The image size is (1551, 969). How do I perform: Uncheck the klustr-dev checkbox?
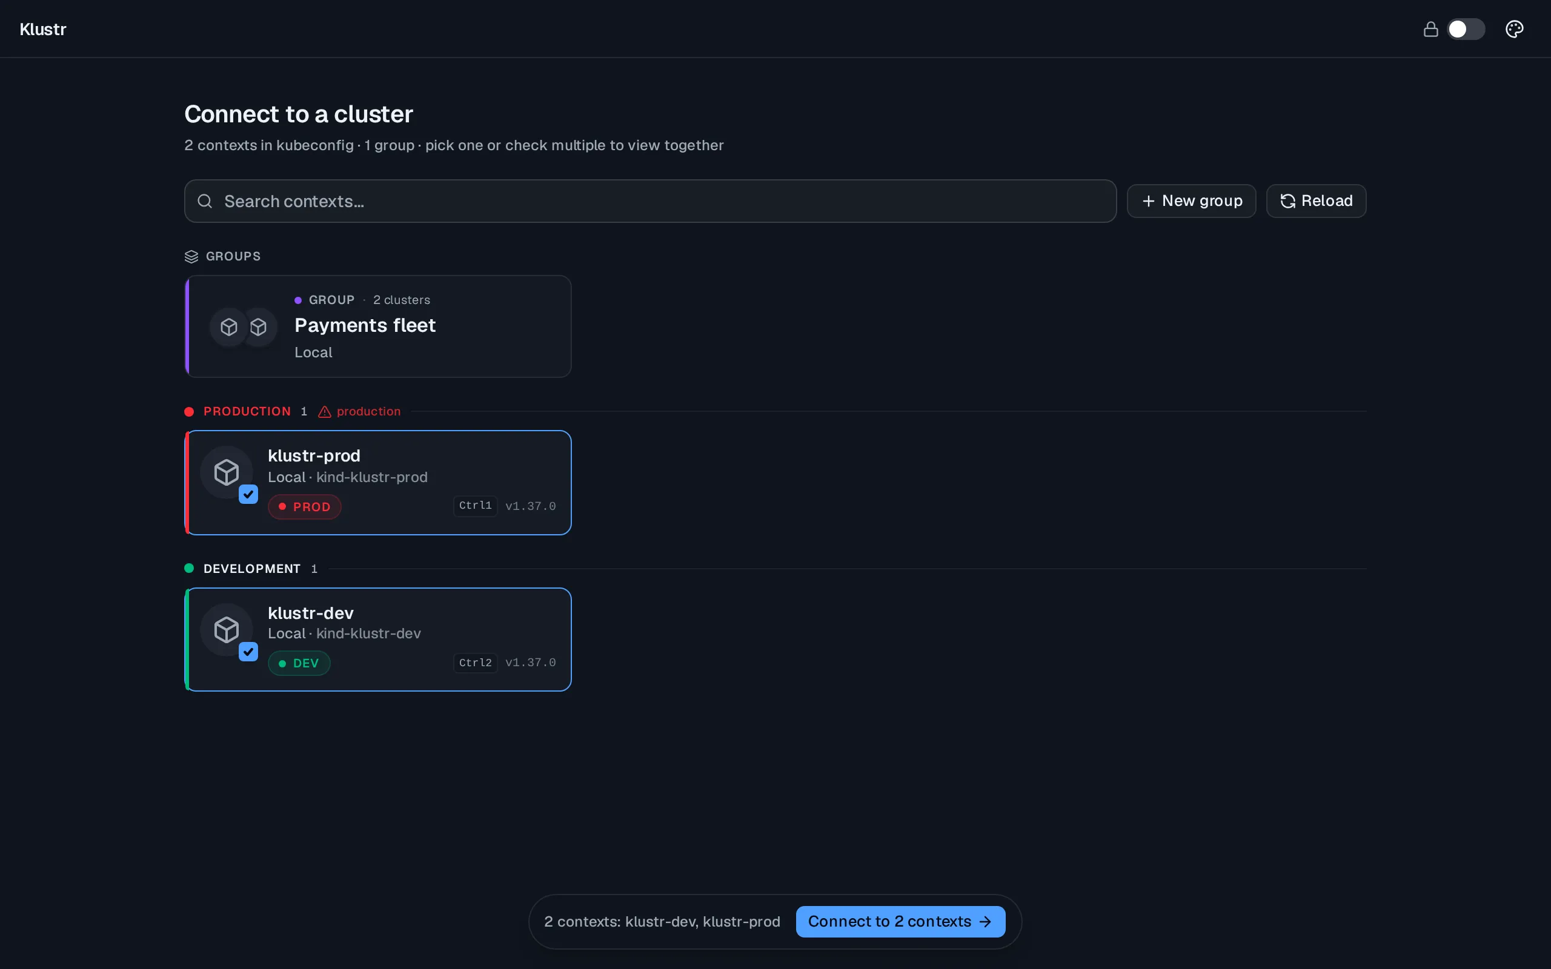click(x=248, y=652)
